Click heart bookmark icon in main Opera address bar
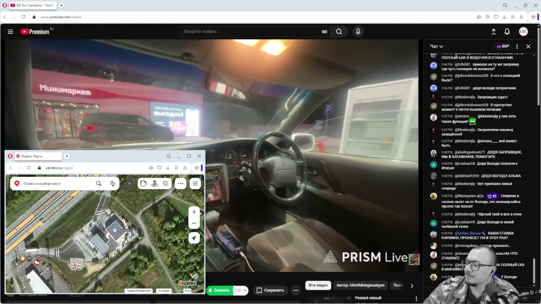 [x=496, y=17]
